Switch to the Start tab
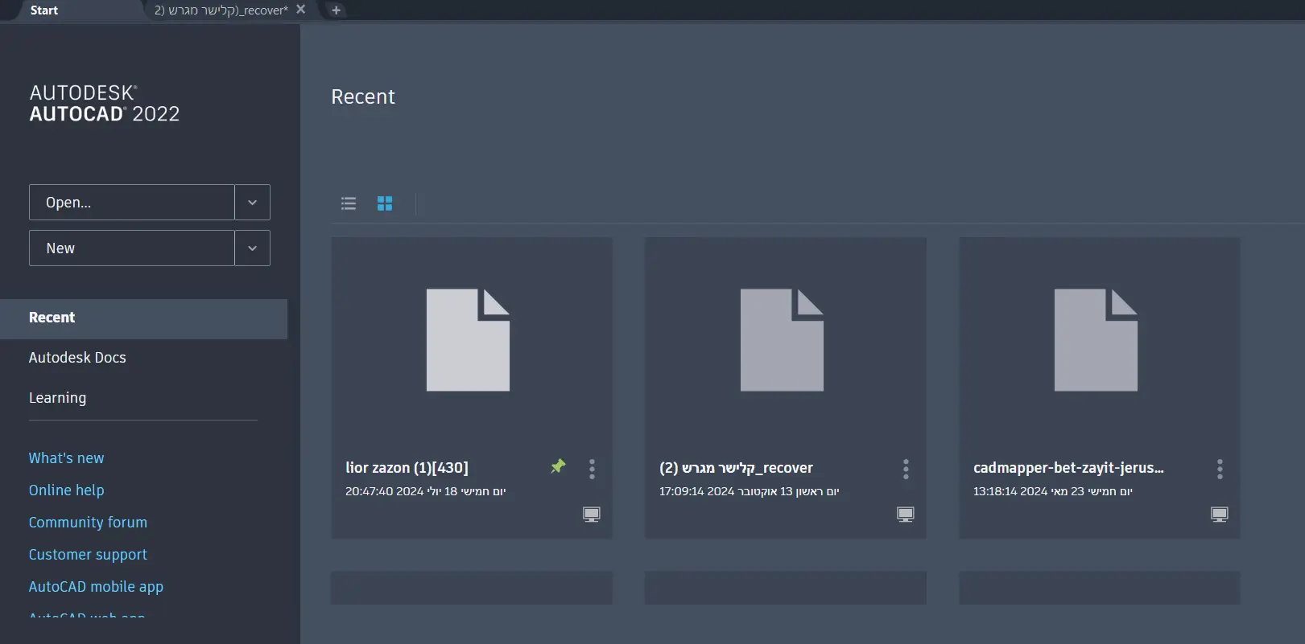The image size is (1305, 644). [44, 10]
